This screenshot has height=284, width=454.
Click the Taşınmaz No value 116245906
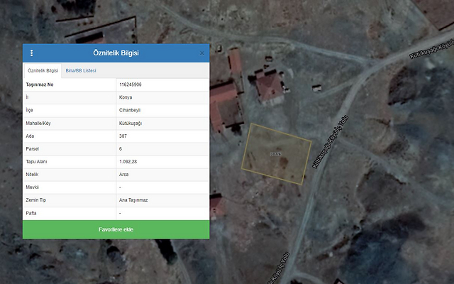[x=131, y=84]
